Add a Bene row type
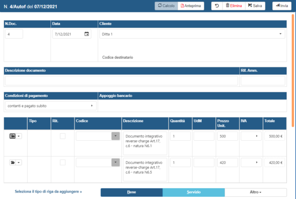296x199 pixels. pos(131,192)
